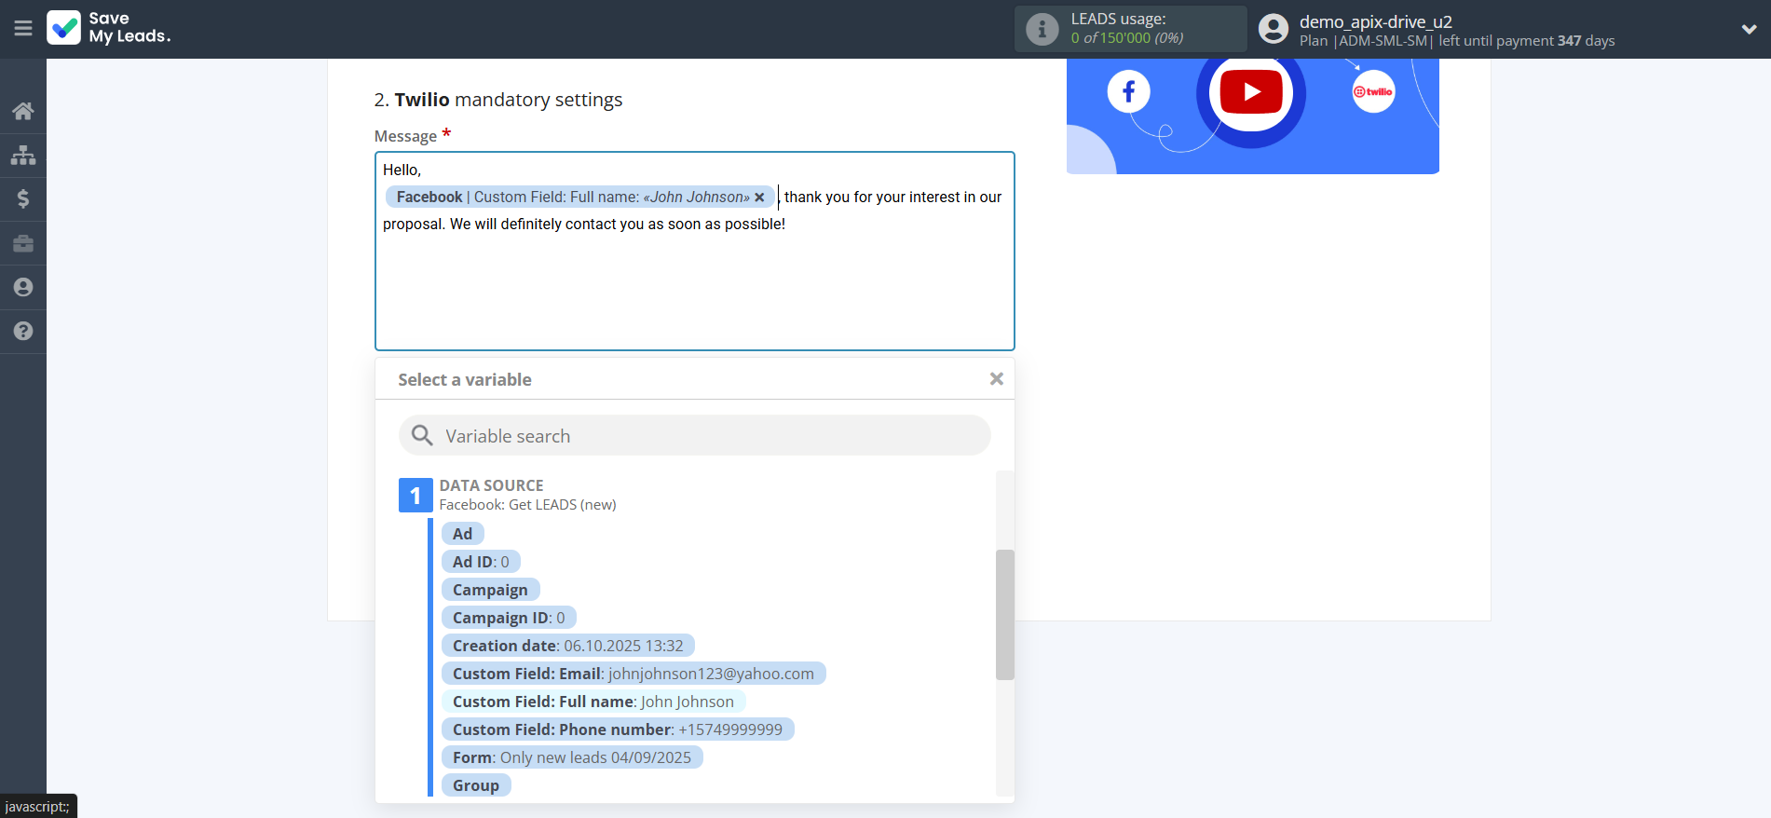Choose the Campaign ID variable
The image size is (1771, 818).
click(x=509, y=618)
